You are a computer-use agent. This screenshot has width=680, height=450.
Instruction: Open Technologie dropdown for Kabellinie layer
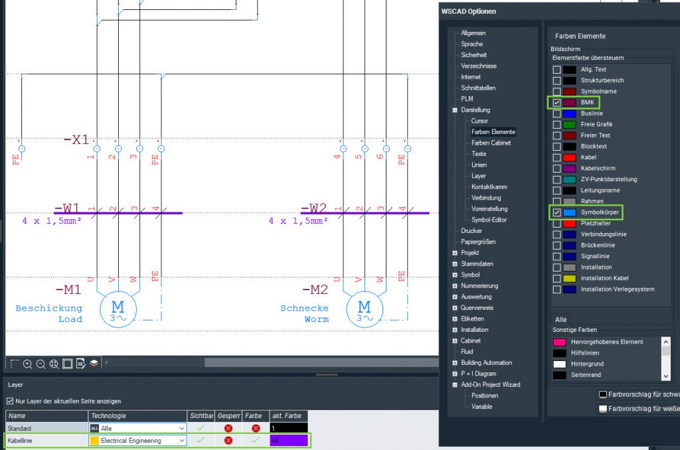coord(181,440)
